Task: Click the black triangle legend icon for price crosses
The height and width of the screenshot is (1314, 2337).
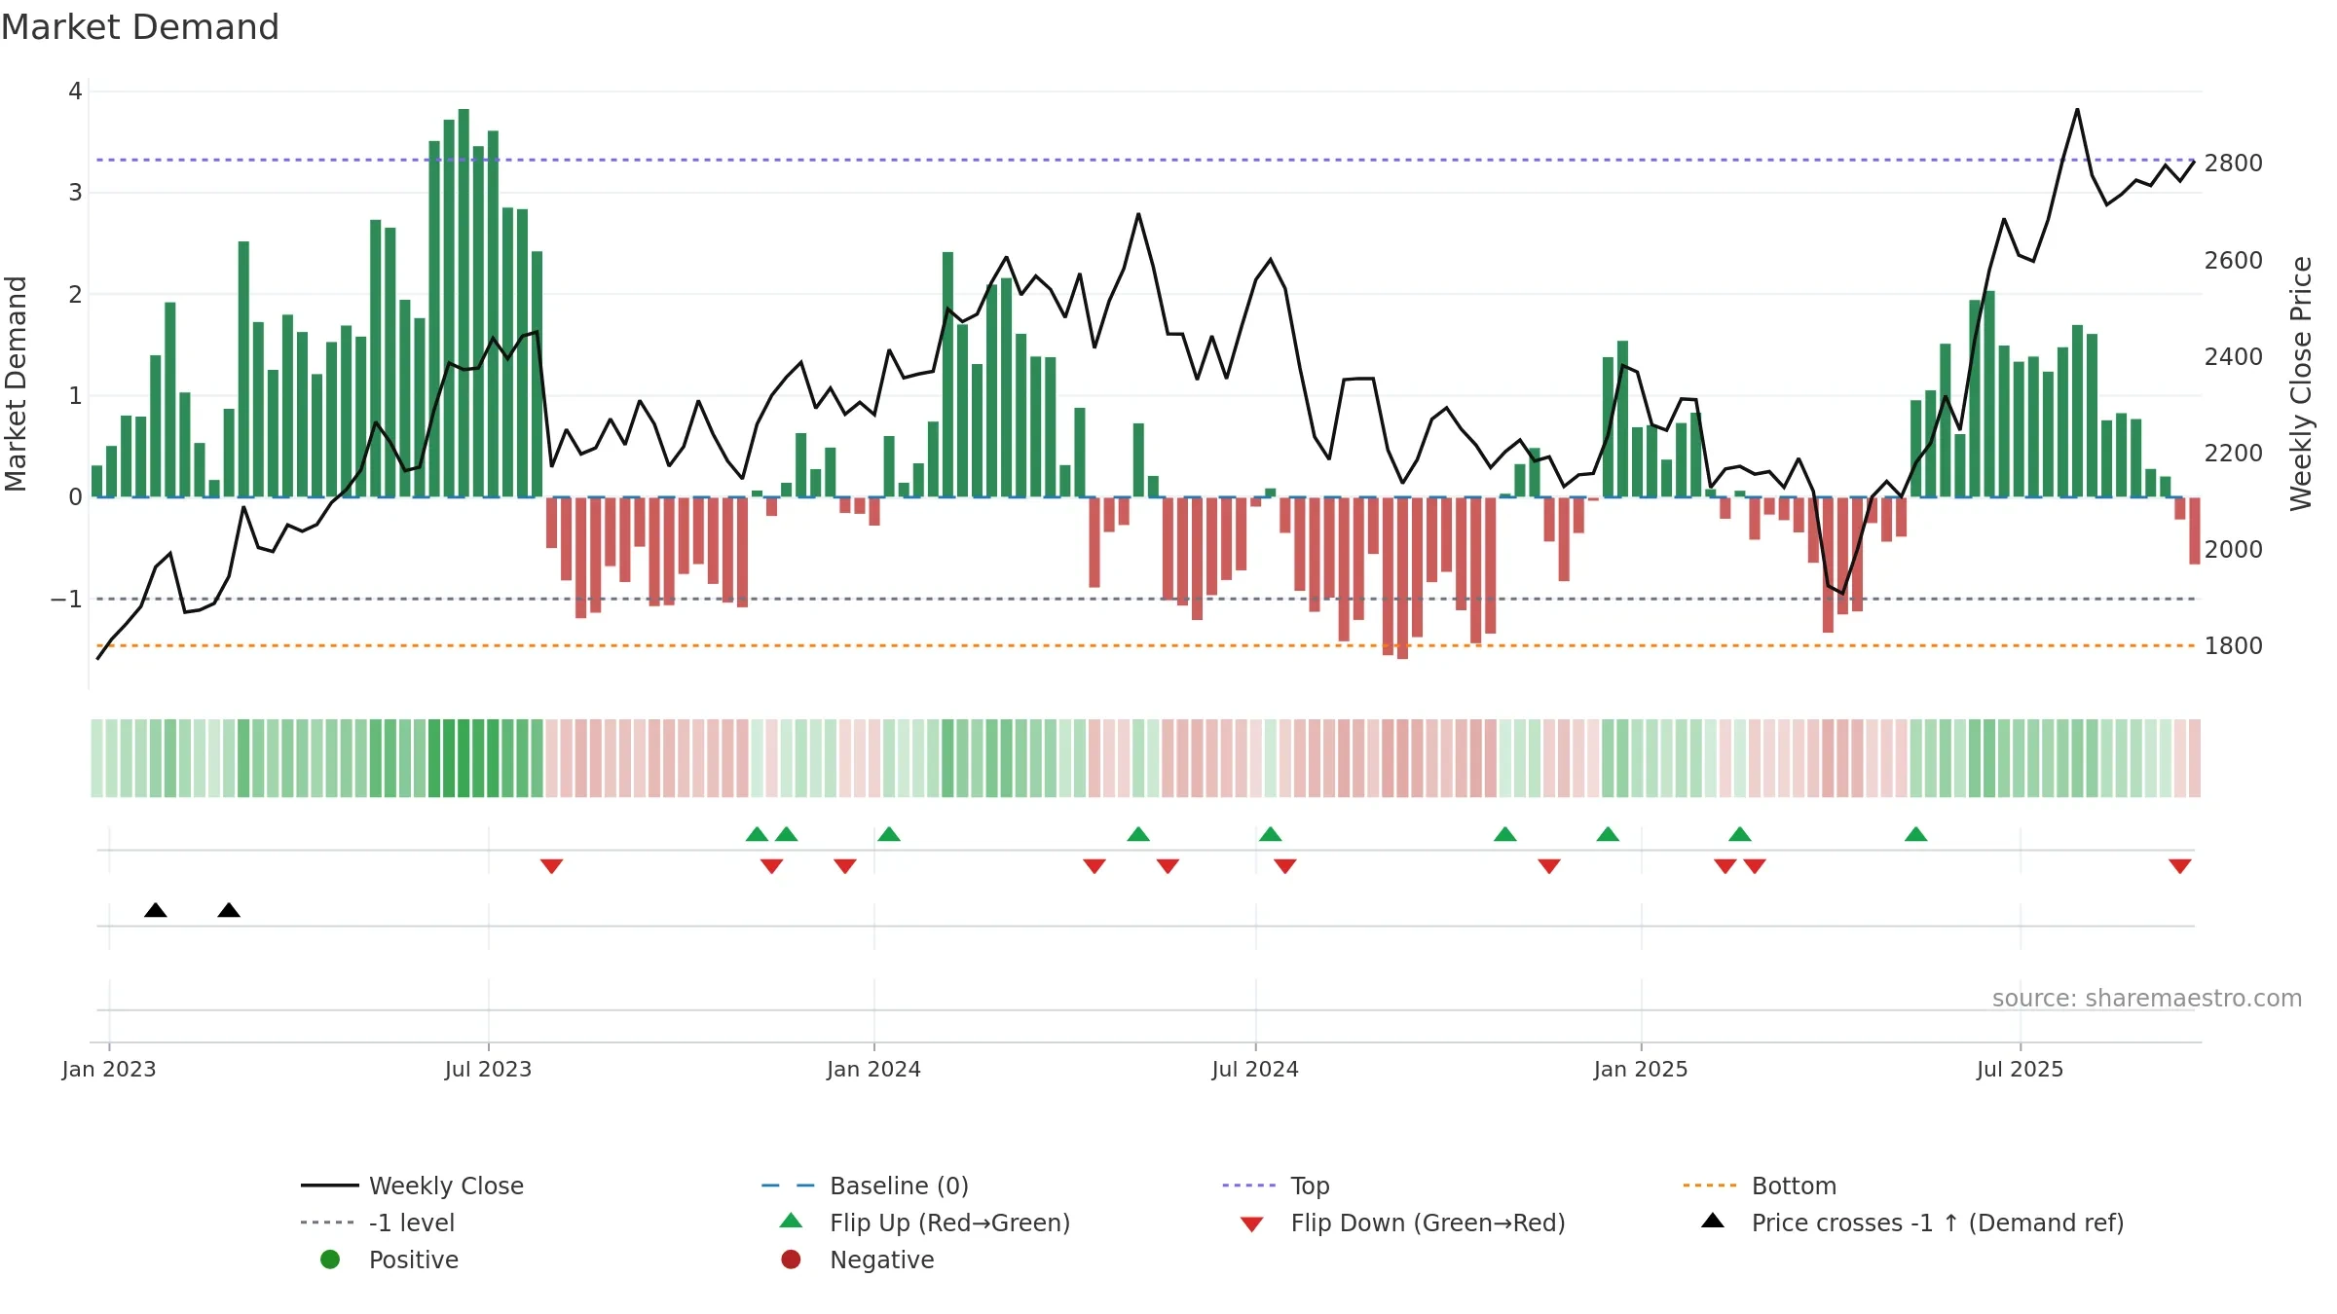Action: (x=1713, y=1221)
